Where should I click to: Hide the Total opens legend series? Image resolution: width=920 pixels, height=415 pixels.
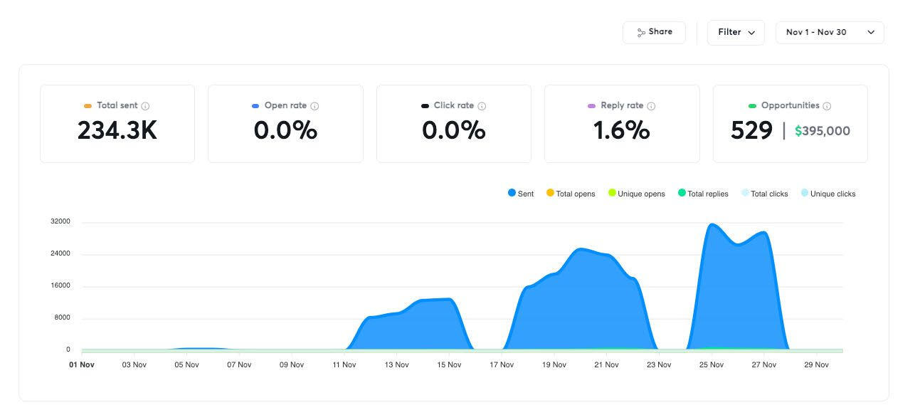point(570,194)
